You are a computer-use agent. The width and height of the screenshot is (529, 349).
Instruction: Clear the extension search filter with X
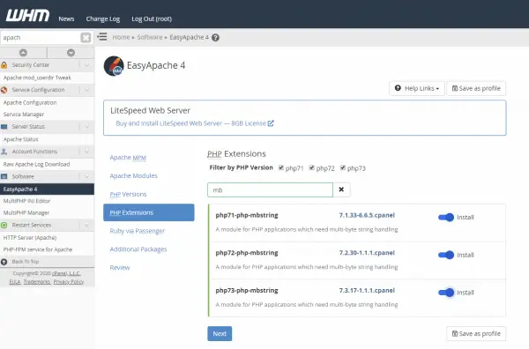click(x=341, y=189)
